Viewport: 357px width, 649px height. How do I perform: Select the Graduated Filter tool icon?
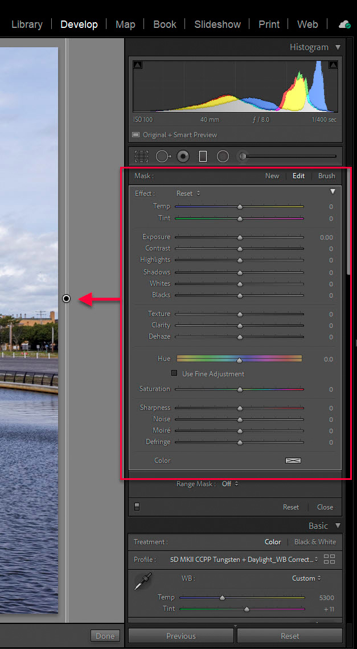click(x=203, y=157)
